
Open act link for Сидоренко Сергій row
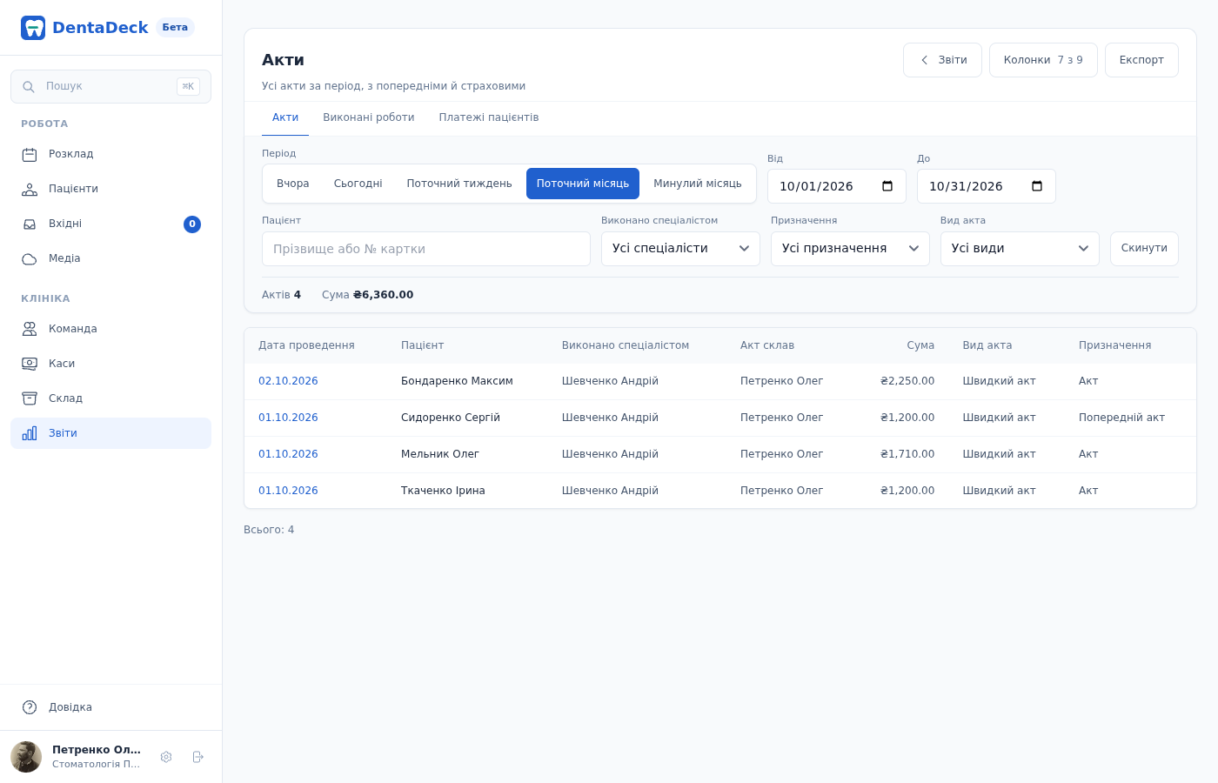pyautogui.click(x=288, y=418)
